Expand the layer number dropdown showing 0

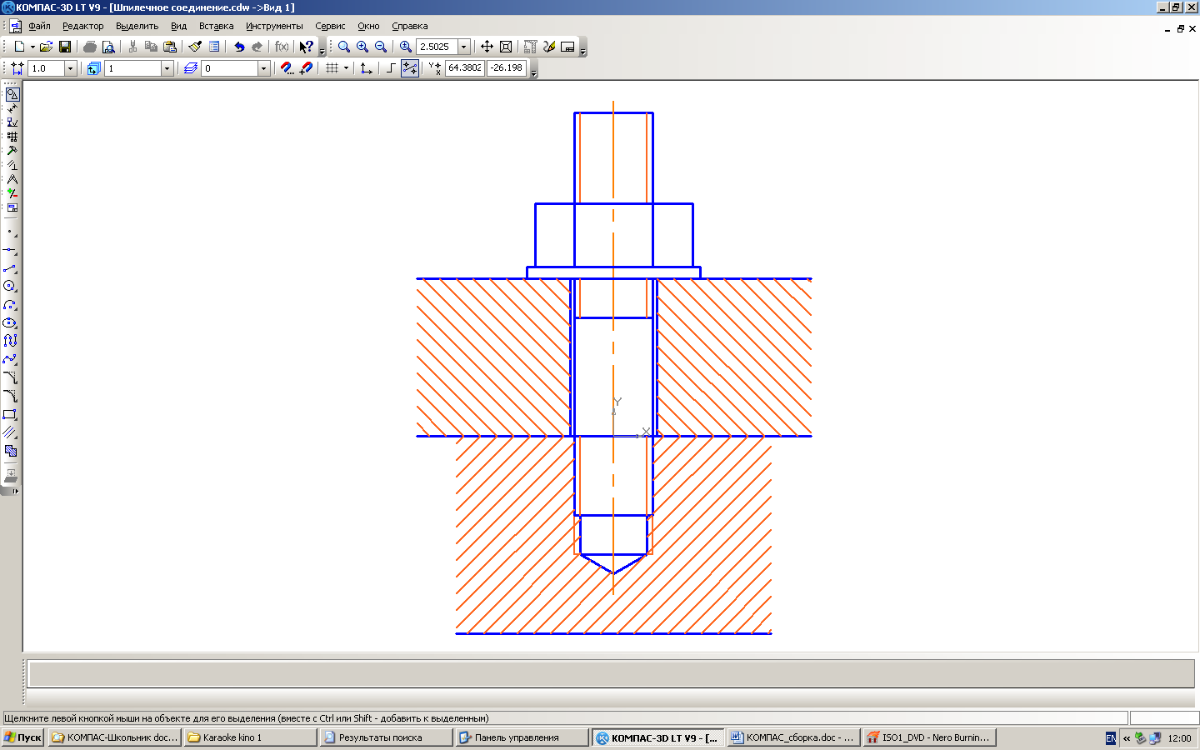point(263,68)
